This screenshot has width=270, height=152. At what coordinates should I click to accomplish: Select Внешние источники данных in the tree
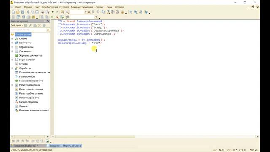click(x=34, y=110)
